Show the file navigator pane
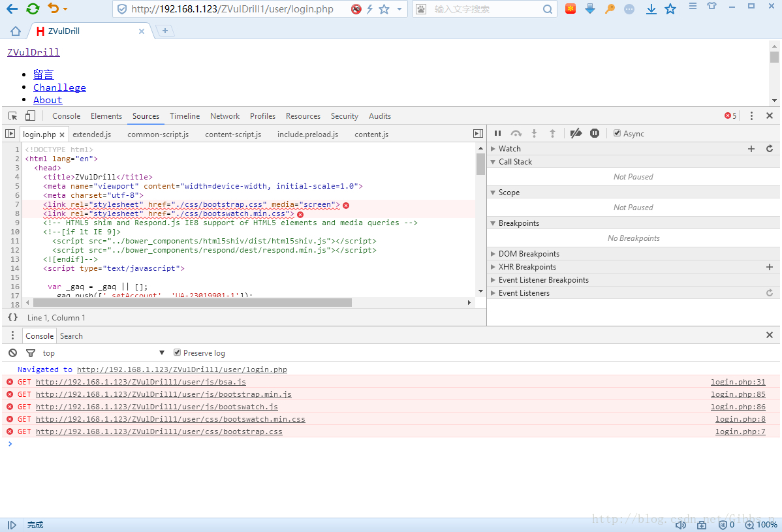Image resolution: width=782 pixels, height=532 pixels. [10, 134]
